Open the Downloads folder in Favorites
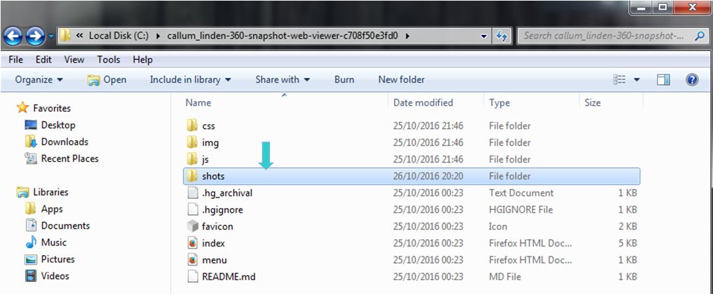The image size is (713, 294). coord(64,142)
